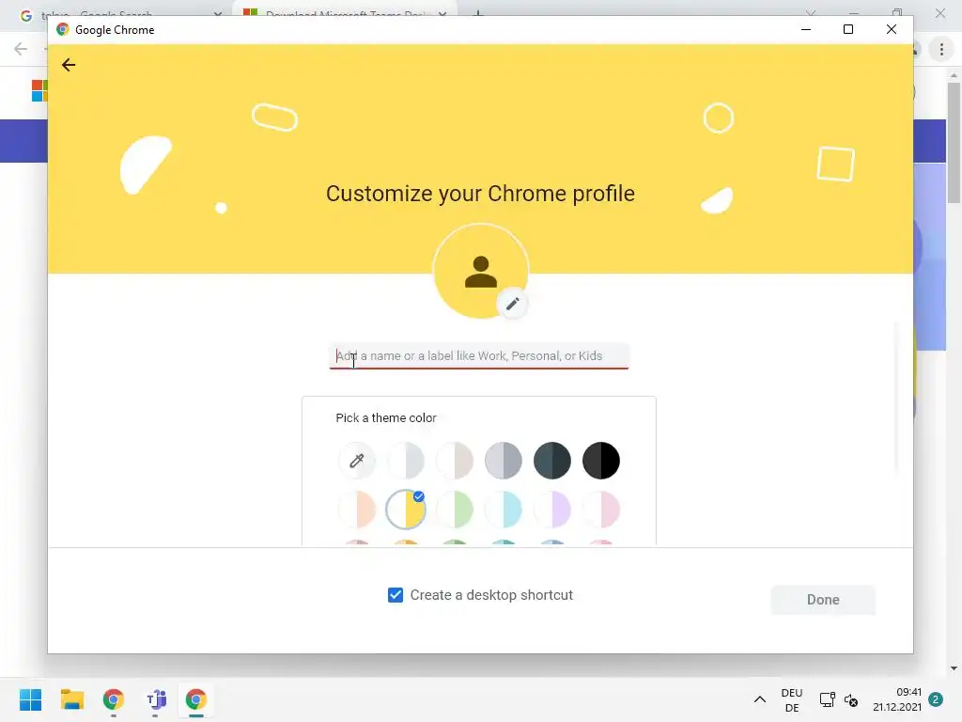Open the background Chrome three-dot menu
The image size is (962, 722).
pyautogui.click(x=941, y=49)
